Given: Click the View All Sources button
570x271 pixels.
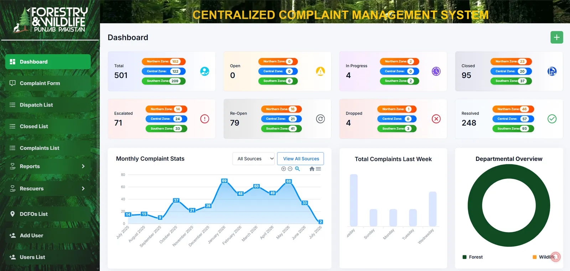Looking at the screenshot, I should (301, 159).
